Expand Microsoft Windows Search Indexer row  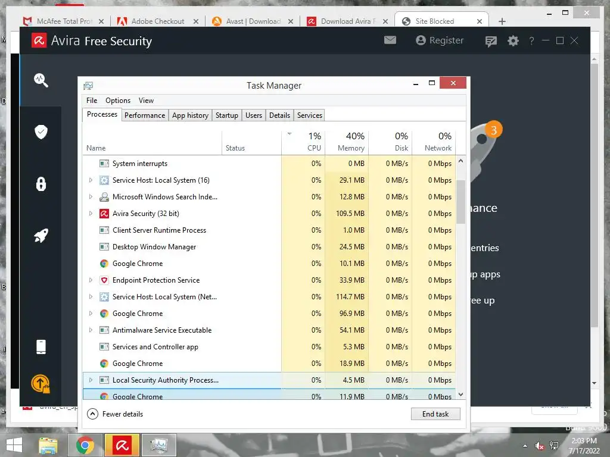pos(91,196)
